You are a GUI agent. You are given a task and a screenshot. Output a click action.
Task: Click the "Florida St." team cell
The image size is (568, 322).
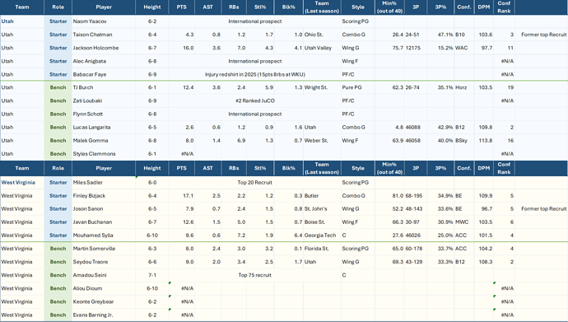point(322,249)
